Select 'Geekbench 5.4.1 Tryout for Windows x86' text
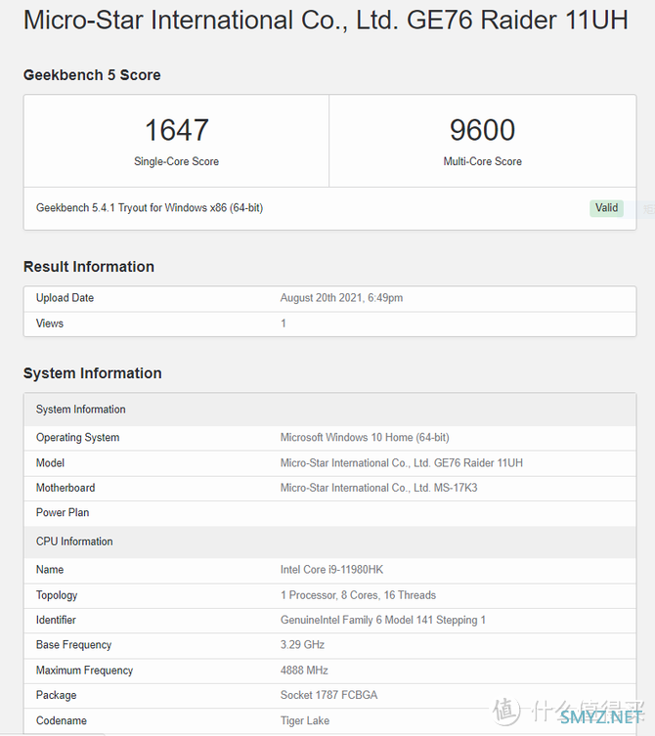655x736 pixels. click(x=131, y=207)
